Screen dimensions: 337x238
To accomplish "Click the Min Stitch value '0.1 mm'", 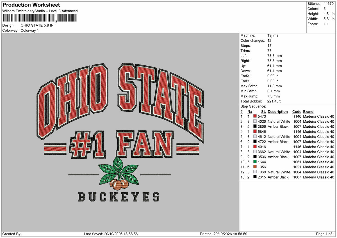I will tap(274, 91).
